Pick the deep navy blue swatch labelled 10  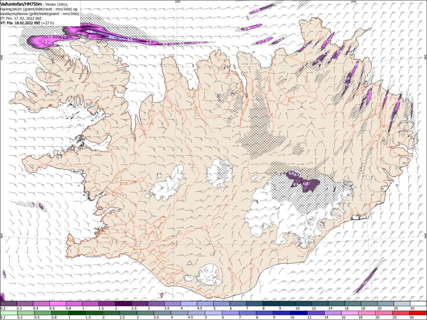[x=299, y=313]
